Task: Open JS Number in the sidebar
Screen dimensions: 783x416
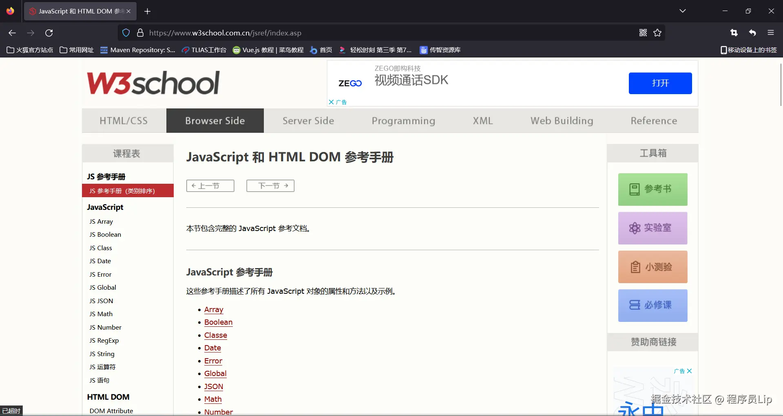Action: [105, 328]
